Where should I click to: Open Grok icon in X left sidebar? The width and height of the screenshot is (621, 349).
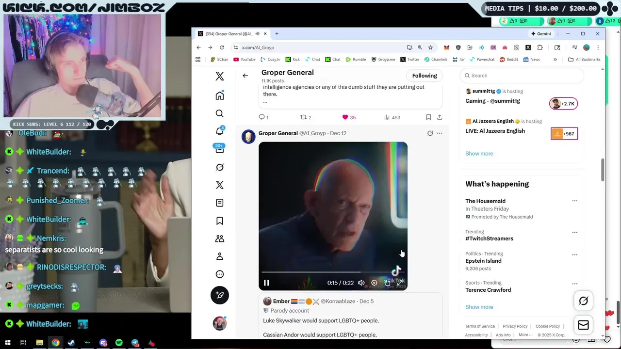click(x=220, y=167)
